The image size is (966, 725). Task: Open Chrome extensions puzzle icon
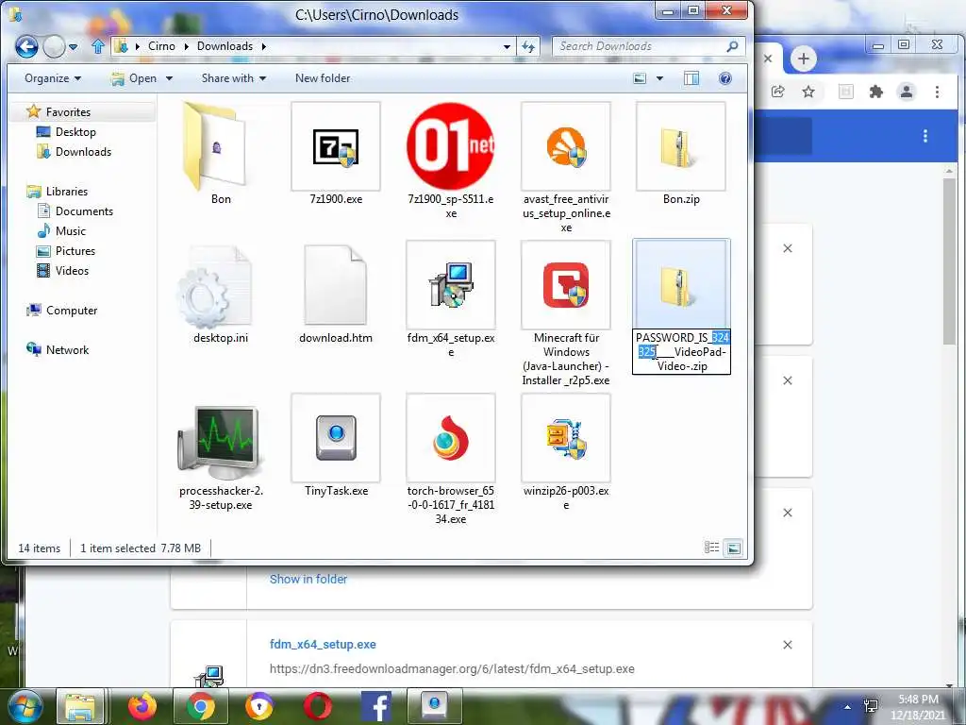pyautogui.click(x=875, y=92)
